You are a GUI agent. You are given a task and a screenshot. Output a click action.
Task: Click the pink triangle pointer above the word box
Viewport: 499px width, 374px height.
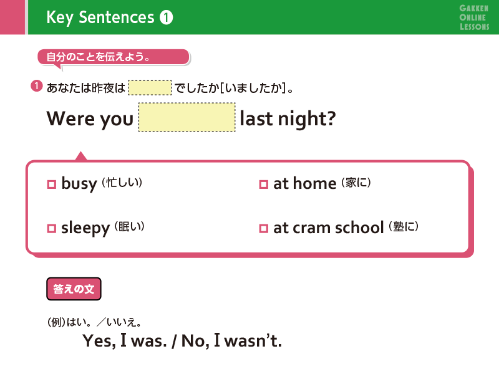tap(80, 156)
